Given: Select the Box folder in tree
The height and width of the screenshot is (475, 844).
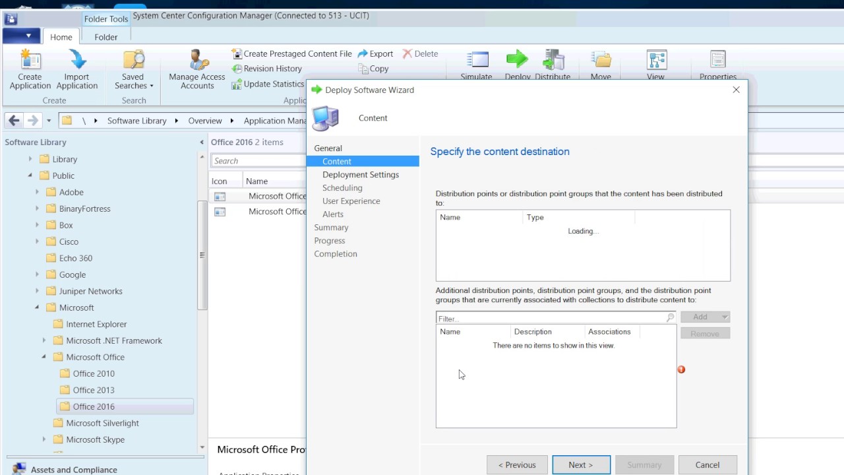Looking at the screenshot, I should click(66, 225).
